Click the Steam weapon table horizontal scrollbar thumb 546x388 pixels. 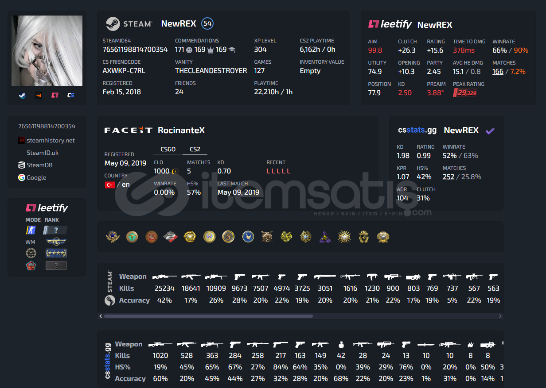(208, 316)
